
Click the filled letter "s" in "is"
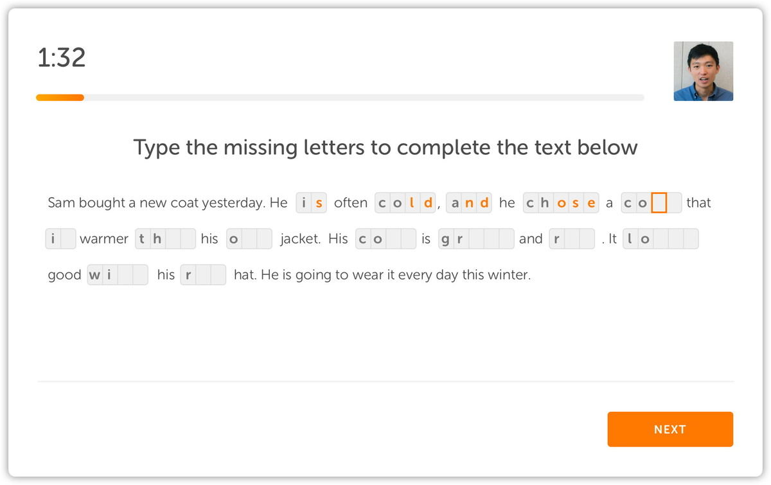[x=319, y=203]
